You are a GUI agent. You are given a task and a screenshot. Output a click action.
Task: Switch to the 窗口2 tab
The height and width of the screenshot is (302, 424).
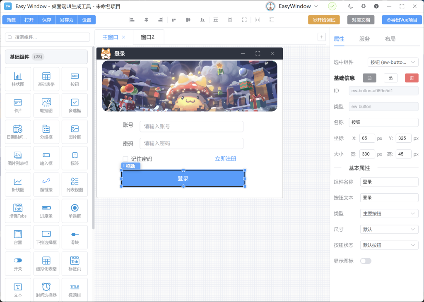point(147,36)
